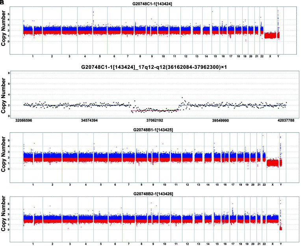Click chromosome label 7 in G20748B1-1 plot

tap(128, 185)
